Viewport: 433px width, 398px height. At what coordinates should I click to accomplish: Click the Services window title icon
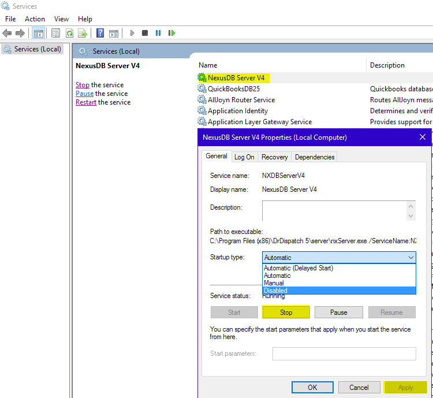(x=5, y=6)
